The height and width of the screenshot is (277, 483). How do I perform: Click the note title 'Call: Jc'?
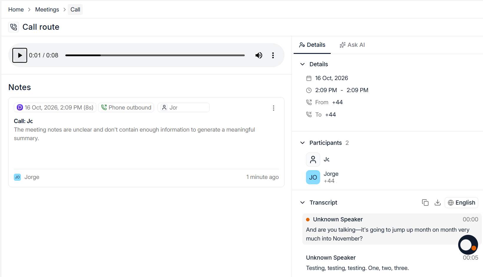coord(23,121)
